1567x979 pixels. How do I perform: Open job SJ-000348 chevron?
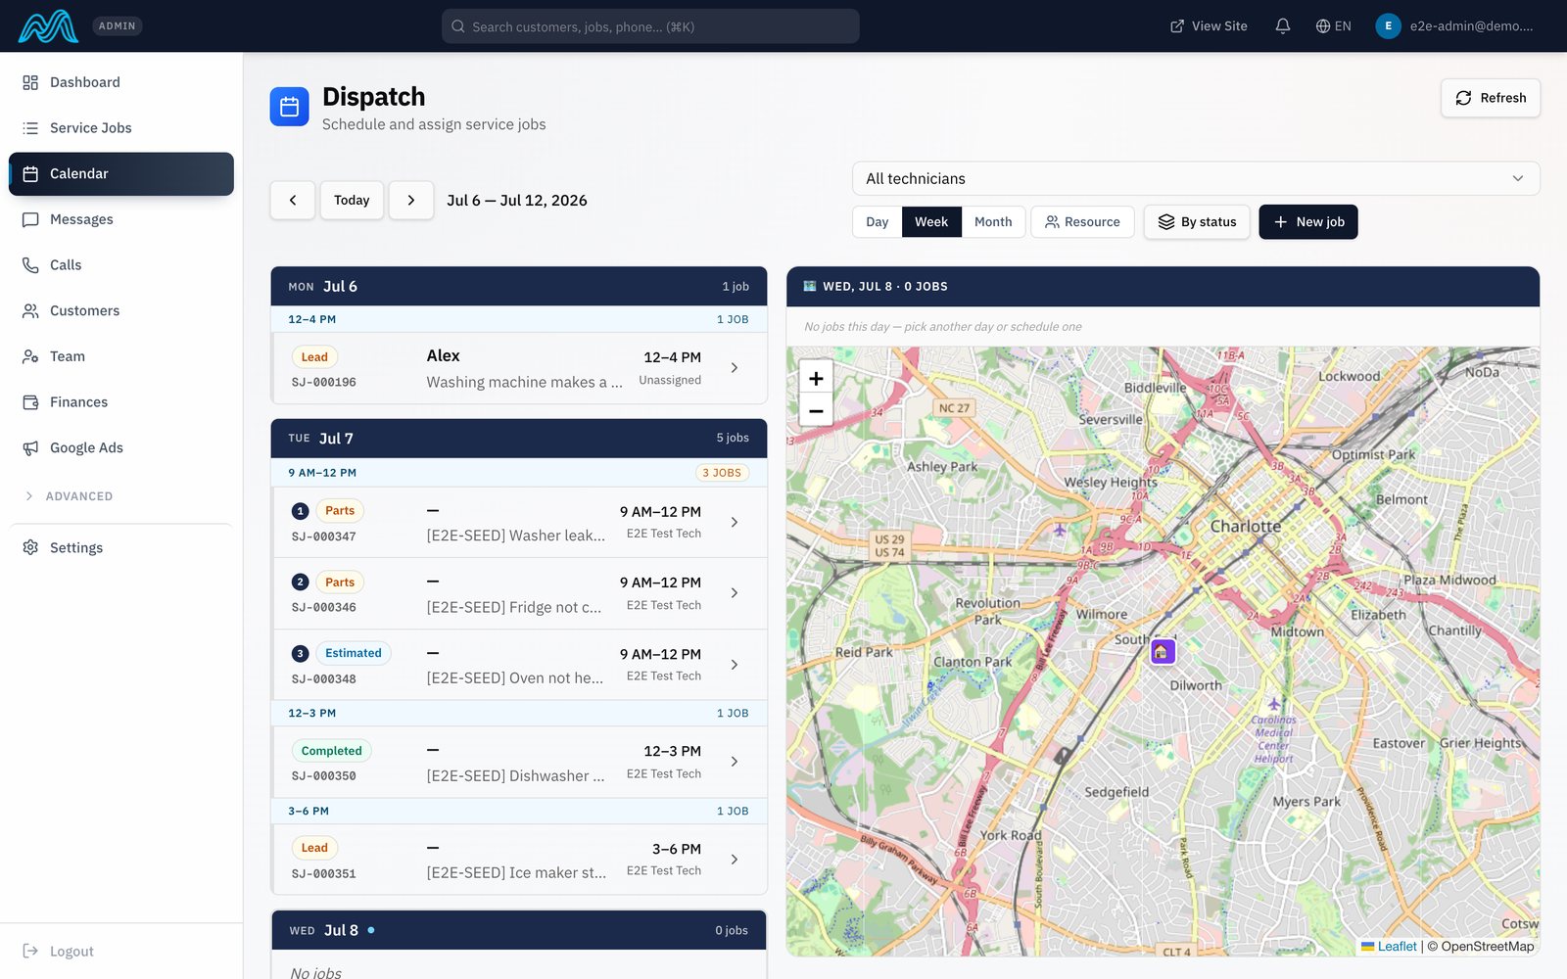[735, 665]
